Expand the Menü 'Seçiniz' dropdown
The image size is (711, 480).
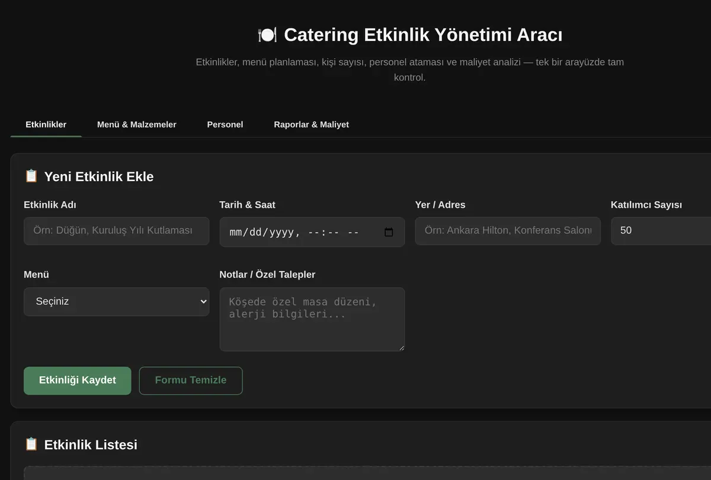[x=117, y=302]
